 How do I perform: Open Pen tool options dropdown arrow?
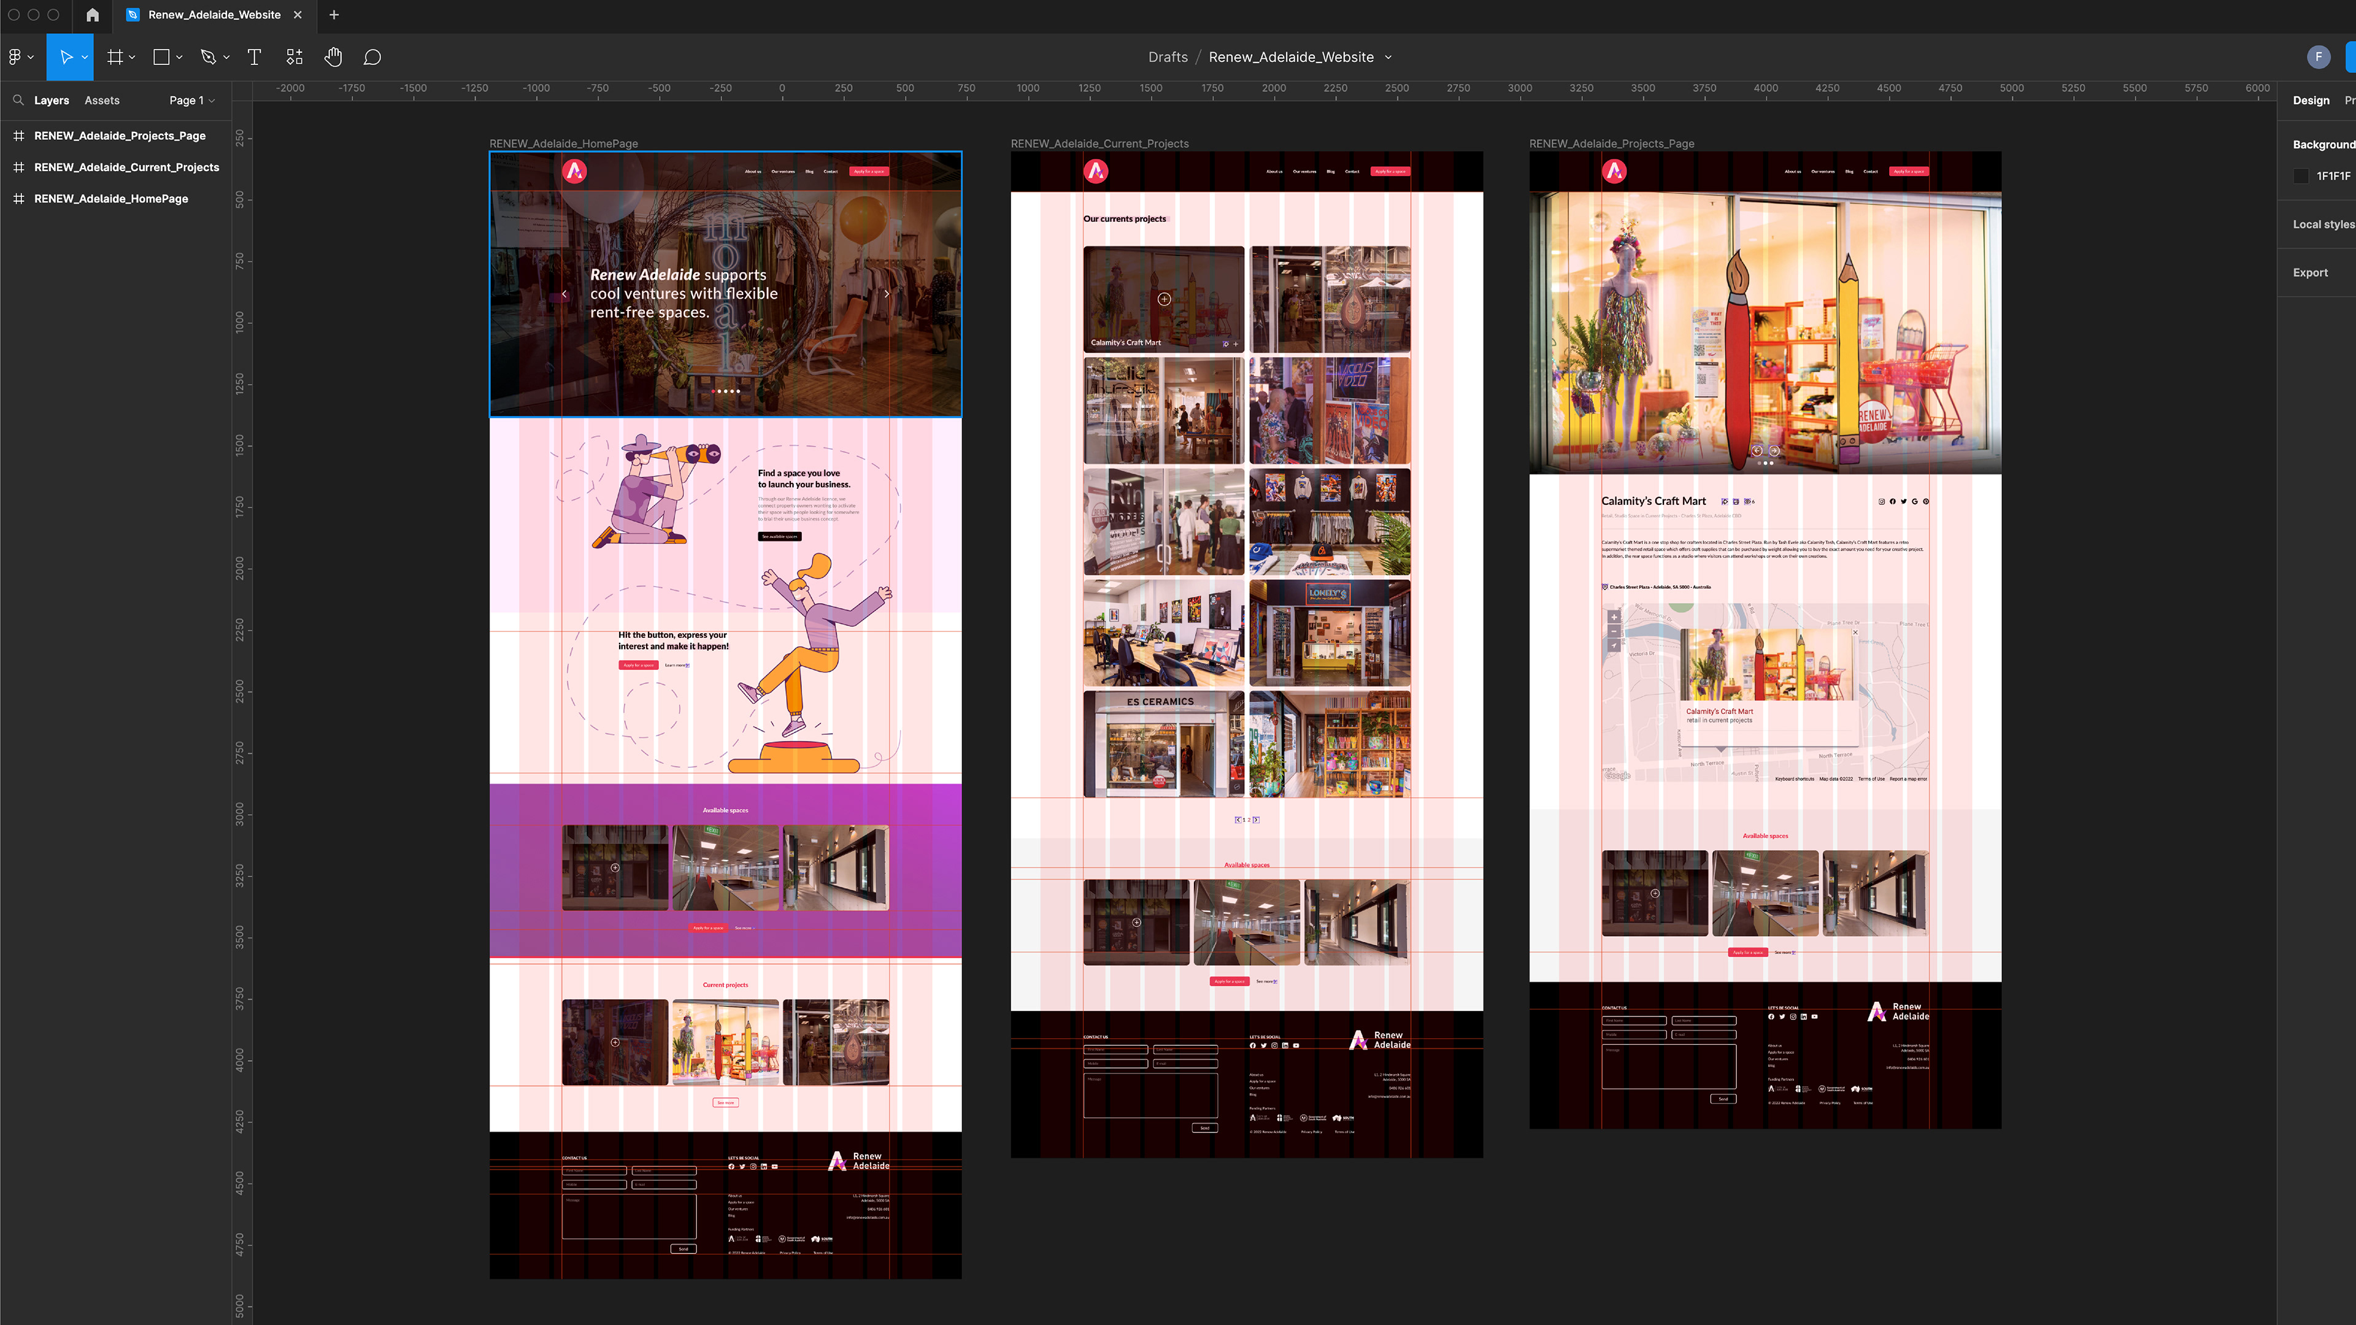pos(226,56)
